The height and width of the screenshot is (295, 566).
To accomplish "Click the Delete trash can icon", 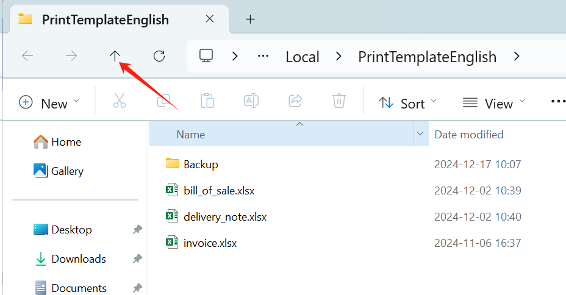I will point(339,101).
